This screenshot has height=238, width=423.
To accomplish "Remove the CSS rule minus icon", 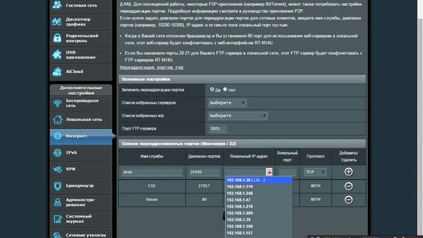I will click(348, 186).
